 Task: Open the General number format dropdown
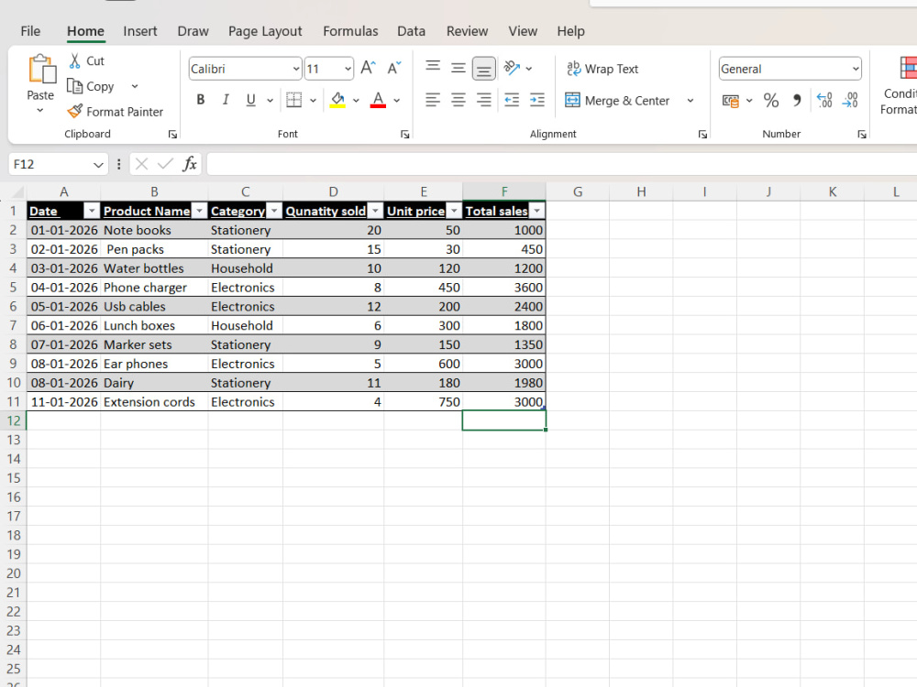pyautogui.click(x=856, y=69)
